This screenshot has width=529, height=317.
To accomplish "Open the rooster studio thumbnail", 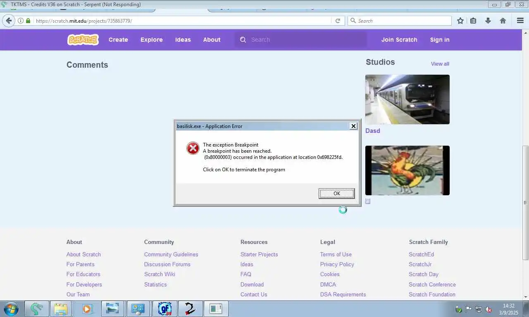I will tap(407, 170).
